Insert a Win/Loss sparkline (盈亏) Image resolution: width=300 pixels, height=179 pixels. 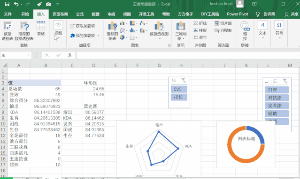tap(200, 37)
